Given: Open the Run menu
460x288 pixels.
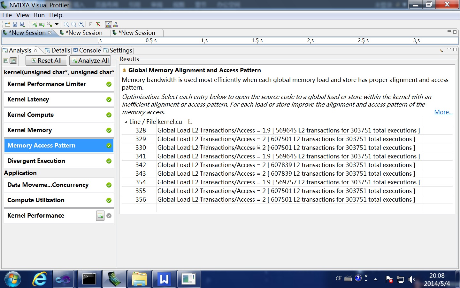Looking at the screenshot, I should (39, 15).
